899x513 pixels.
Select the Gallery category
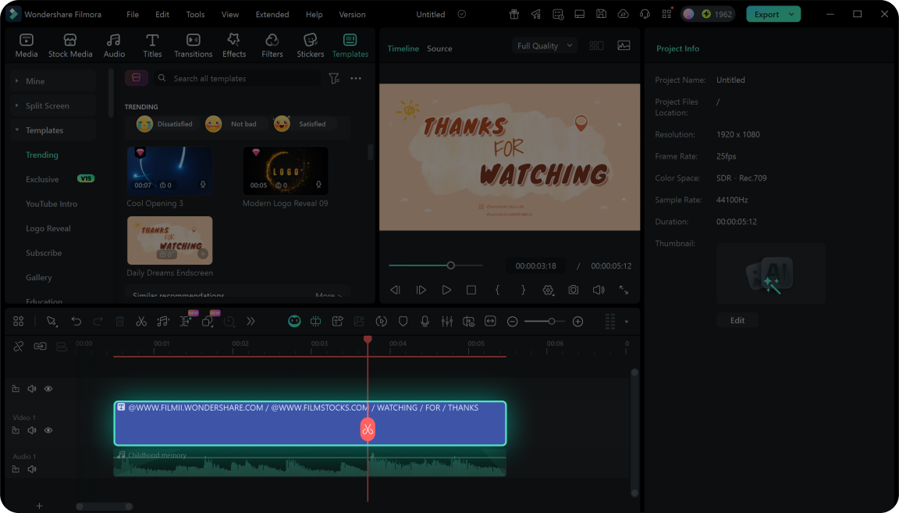tap(39, 278)
